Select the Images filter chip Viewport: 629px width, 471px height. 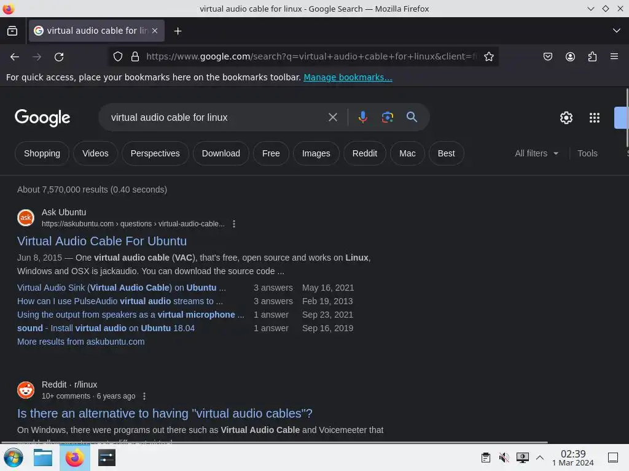coord(316,153)
